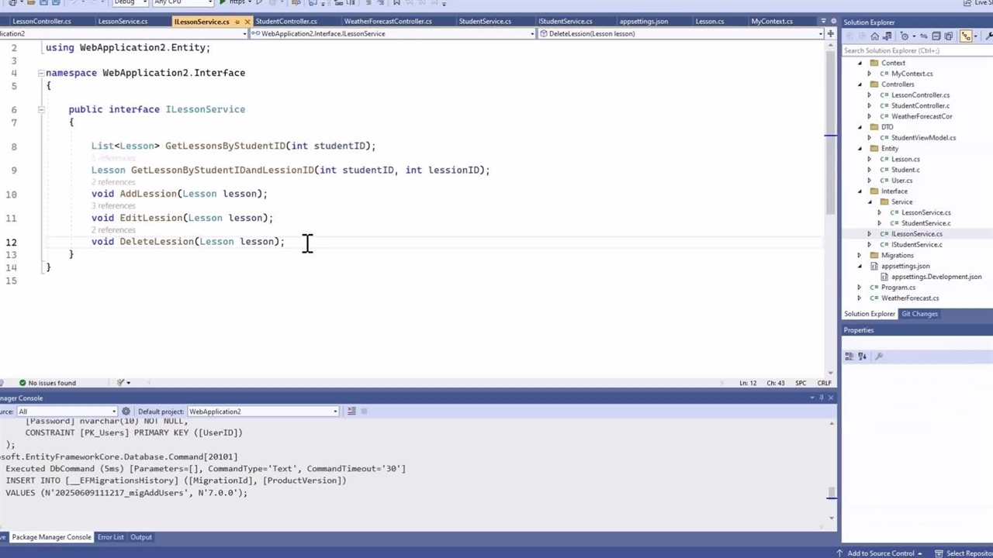The image size is (993, 558).
Task: Expand the Migrations folder in Solution Explorer
Action: [x=859, y=255]
